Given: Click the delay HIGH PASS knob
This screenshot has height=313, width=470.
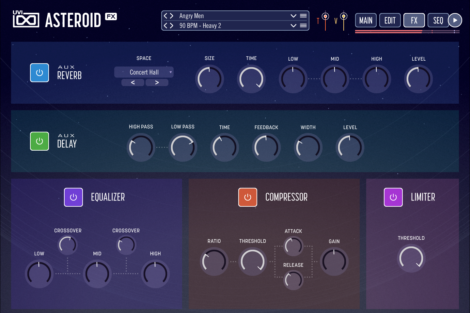Looking at the screenshot, I should point(141,147).
